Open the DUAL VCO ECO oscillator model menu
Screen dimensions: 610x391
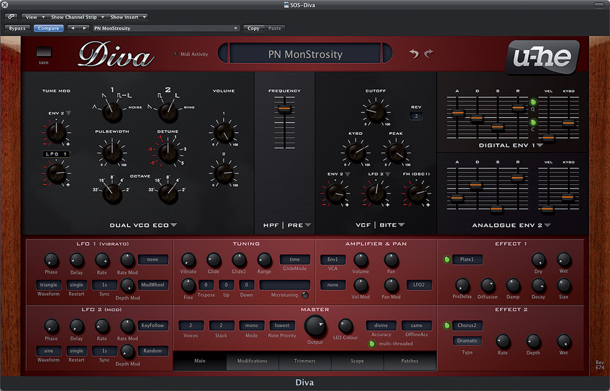click(143, 225)
